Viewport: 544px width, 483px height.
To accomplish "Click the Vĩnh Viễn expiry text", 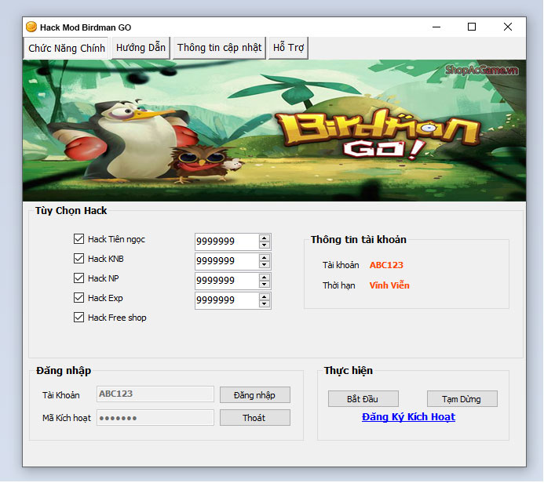I will 389,285.
